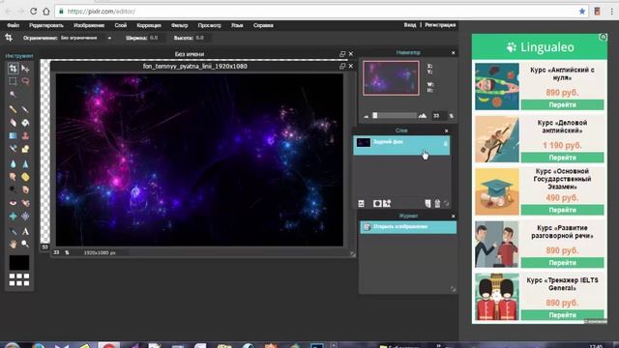Select the Paint Bucket tool
Image resolution: width=619 pixels, height=348 pixels.
pyautogui.click(x=25, y=123)
